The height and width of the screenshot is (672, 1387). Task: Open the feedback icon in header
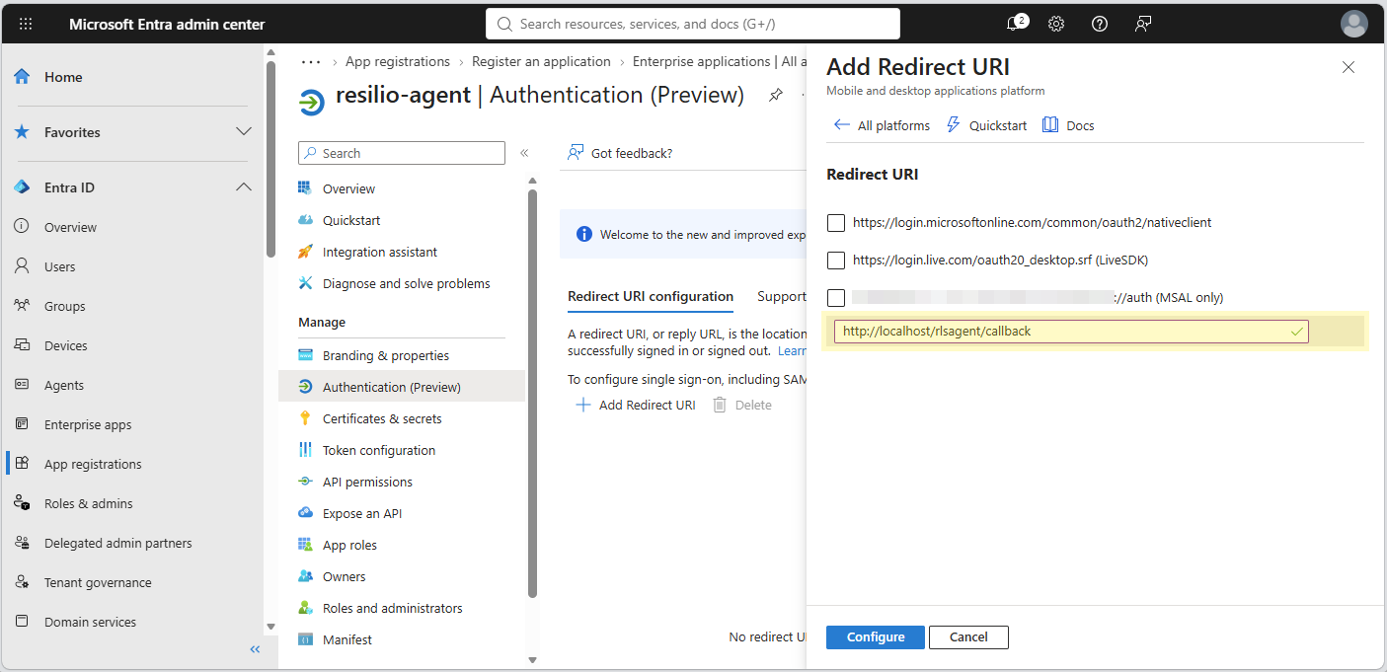1143,24
